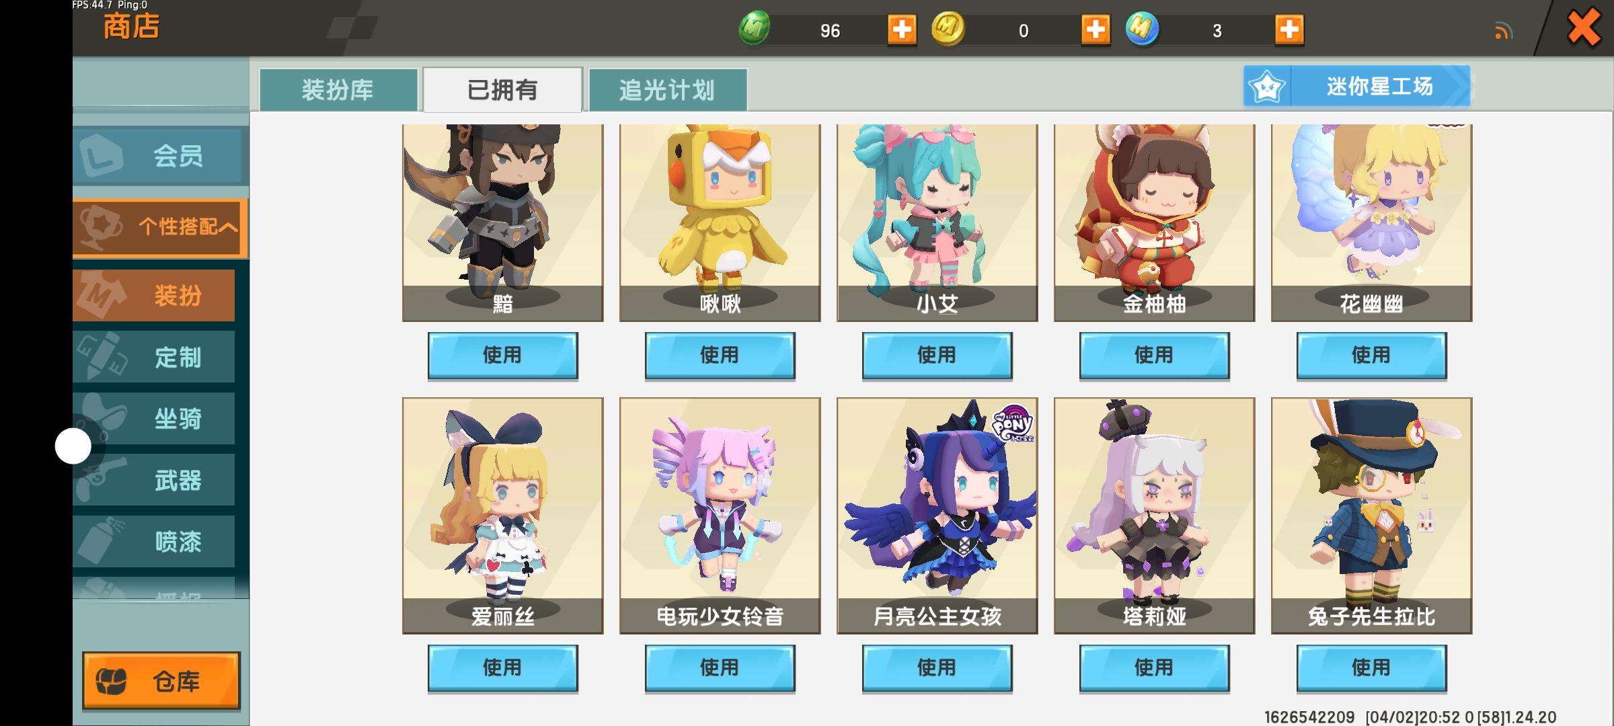Viewport: 1614px width, 726px height.
Task: Add more green mini beans currency
Action: click(902, 30)
